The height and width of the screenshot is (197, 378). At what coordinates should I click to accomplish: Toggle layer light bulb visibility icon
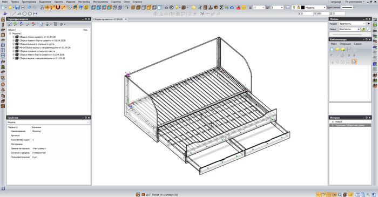pyautogui.click(x=294, y=8)
